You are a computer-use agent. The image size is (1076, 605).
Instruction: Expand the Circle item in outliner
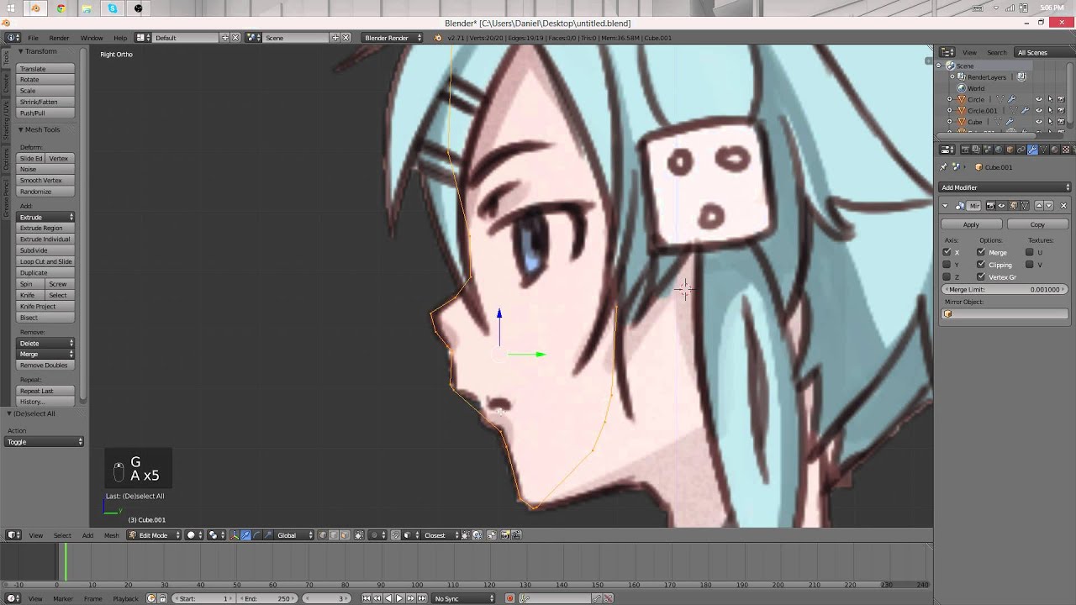[x=950, y=99]
